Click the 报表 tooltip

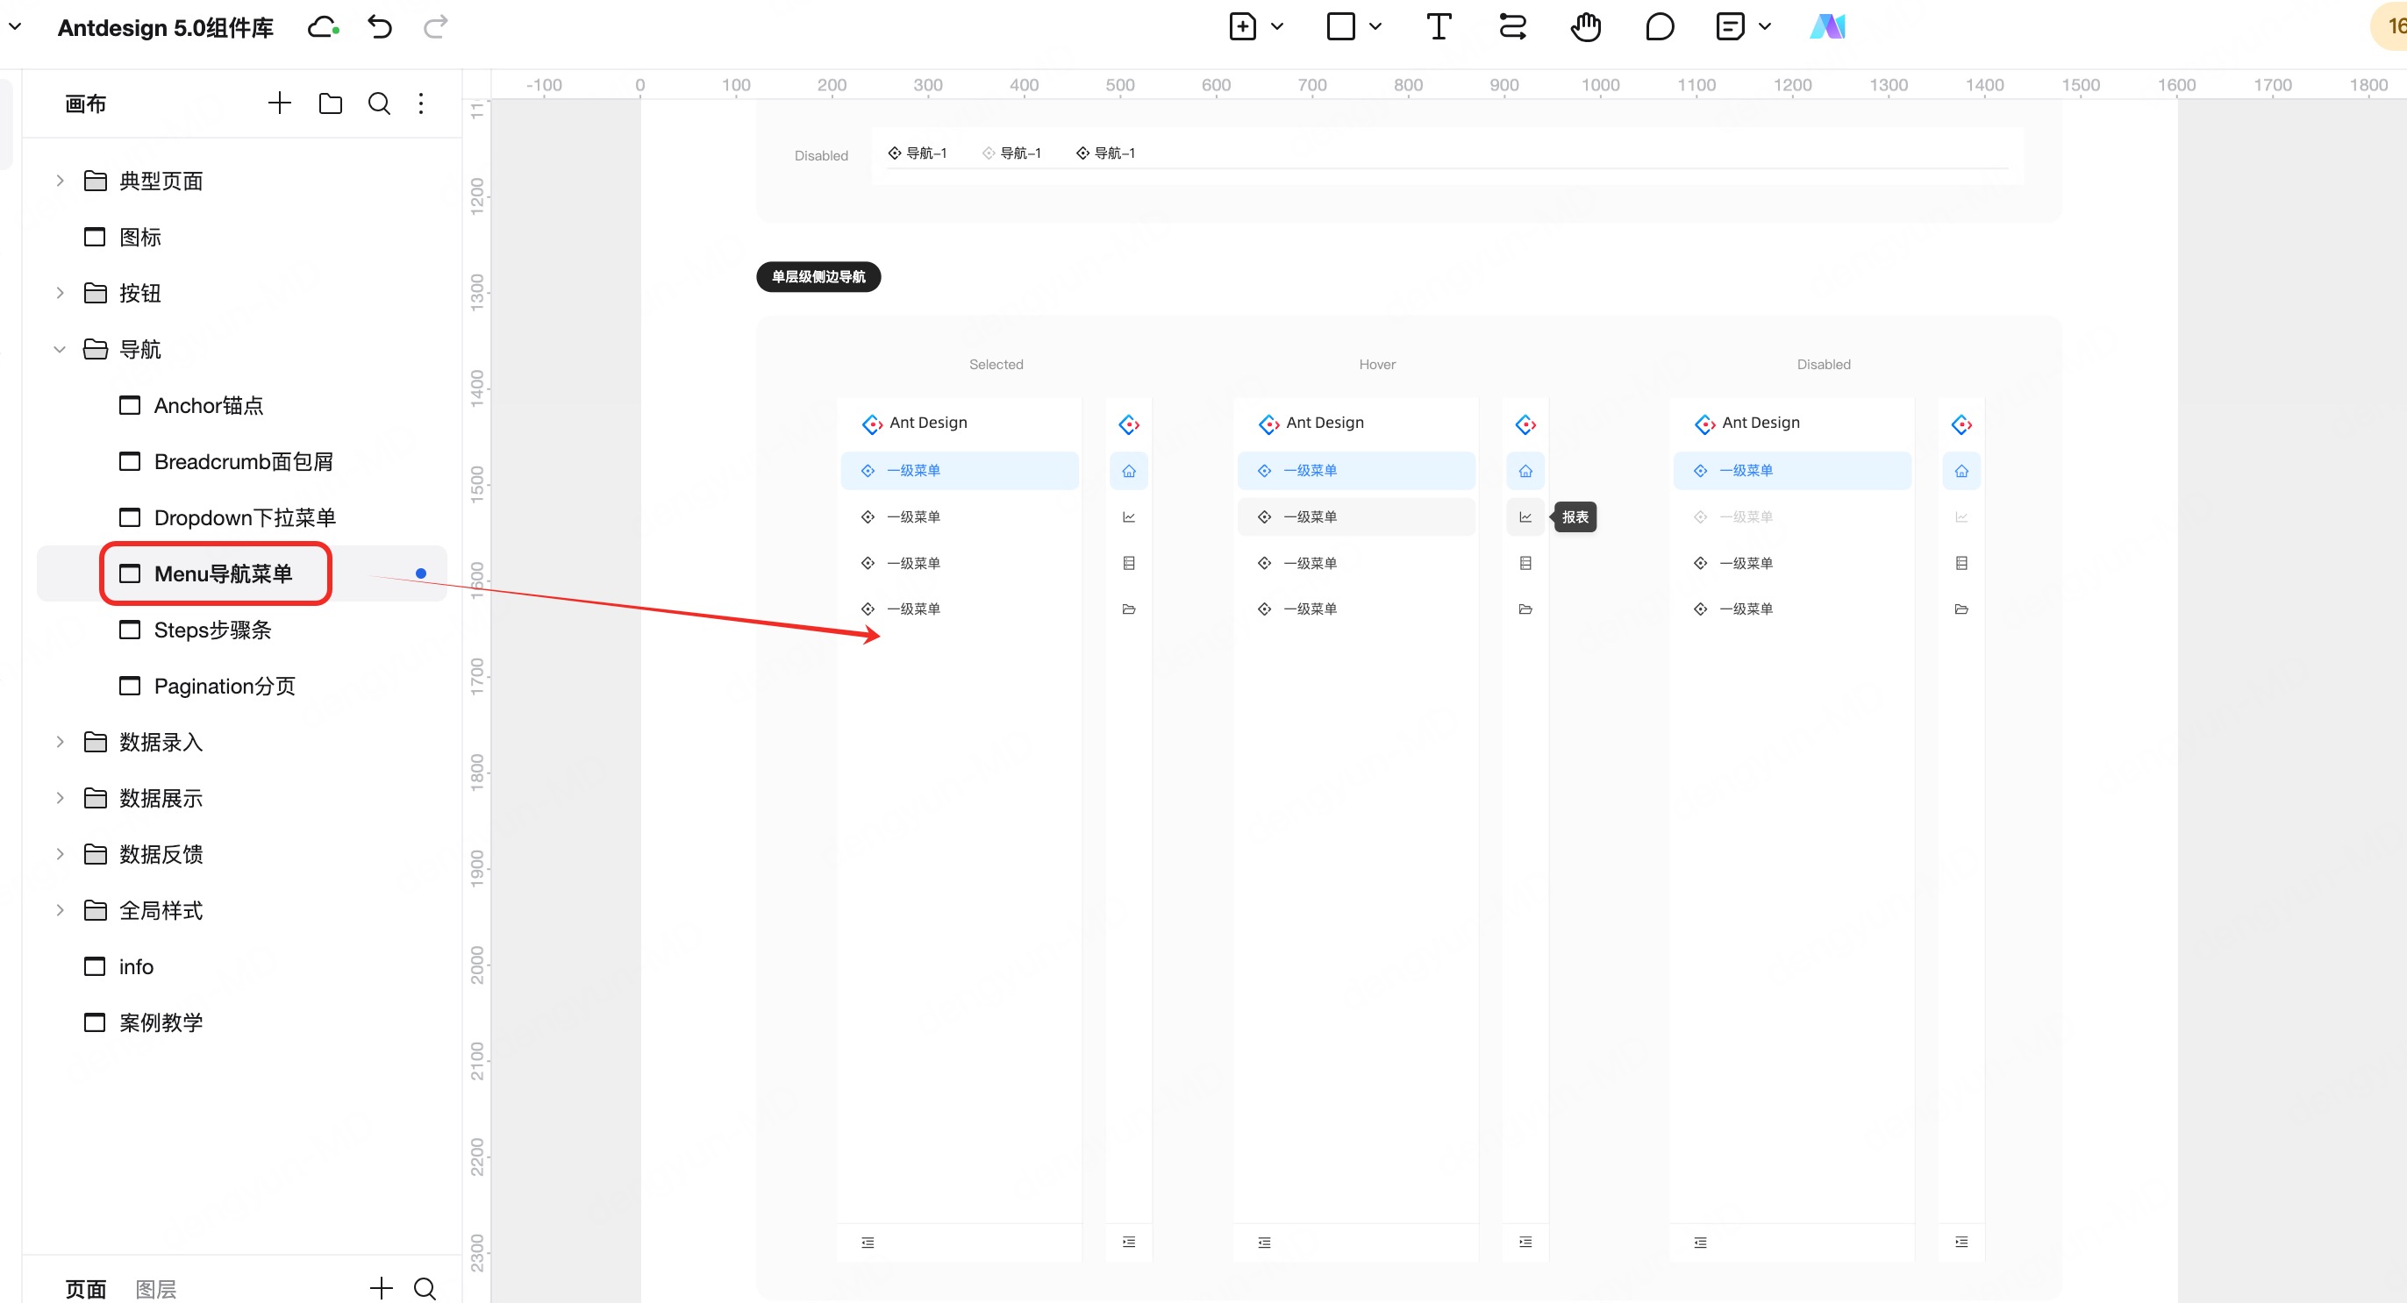pos(1575,516)
